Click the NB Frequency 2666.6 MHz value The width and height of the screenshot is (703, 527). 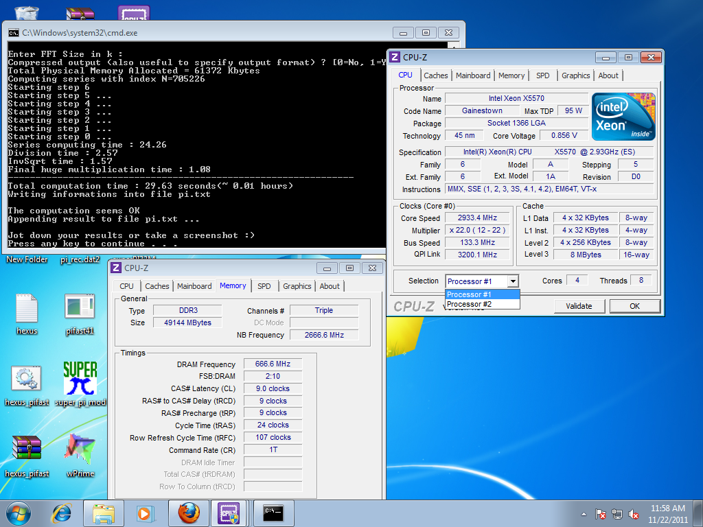pyautogui.click(x=324, y=335)
